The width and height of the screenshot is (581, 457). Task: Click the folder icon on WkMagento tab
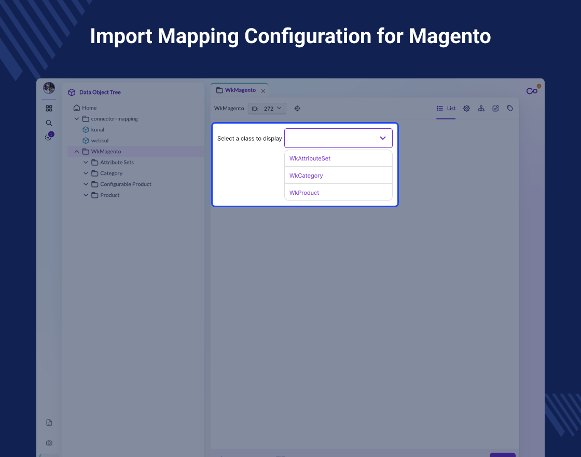tap(219, 90)
